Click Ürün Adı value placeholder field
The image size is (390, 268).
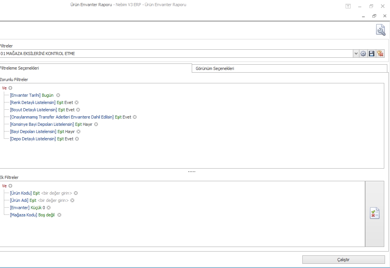pos(53,200)
